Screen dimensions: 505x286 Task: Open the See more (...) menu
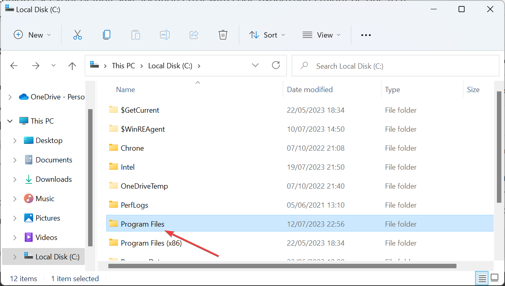tap(366, 35)
